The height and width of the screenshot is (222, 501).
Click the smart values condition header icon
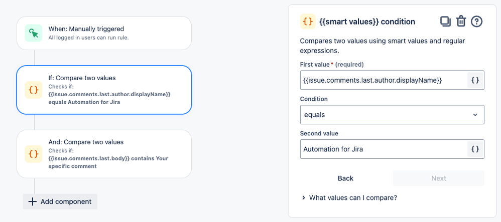point(308,22)
